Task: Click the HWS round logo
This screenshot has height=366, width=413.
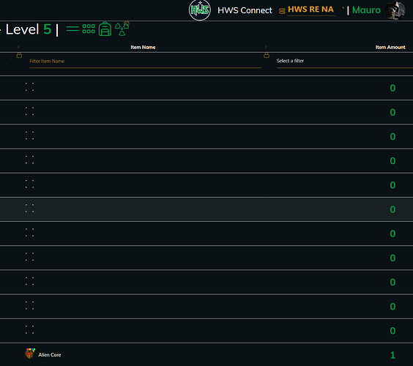Action: (x=200, y=10)
